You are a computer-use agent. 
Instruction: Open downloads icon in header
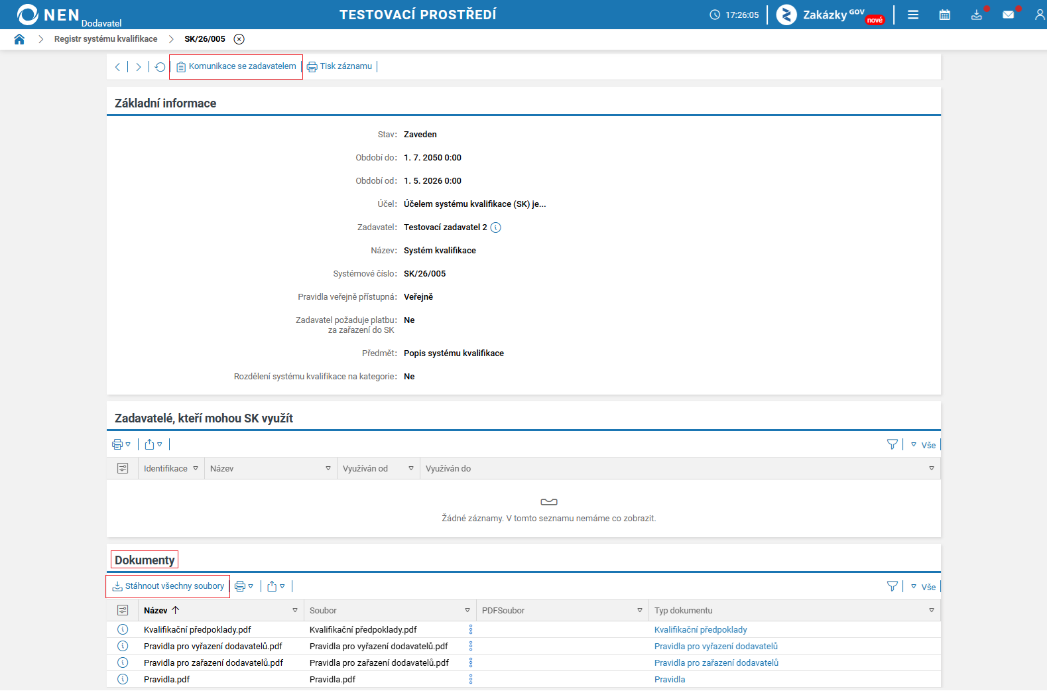pyautogui.click(x=977, y=15)
